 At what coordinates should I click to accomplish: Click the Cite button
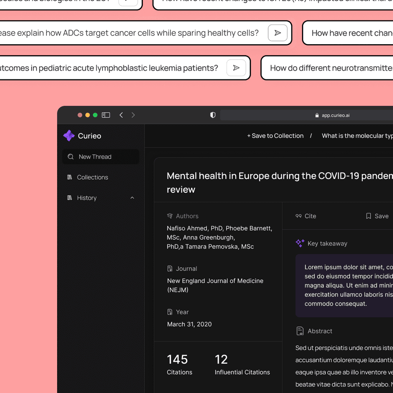point(306,216)
